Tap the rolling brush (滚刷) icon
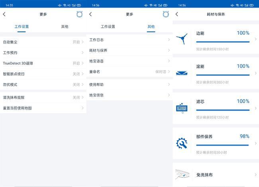259x187 pixels. click(182, 73)
